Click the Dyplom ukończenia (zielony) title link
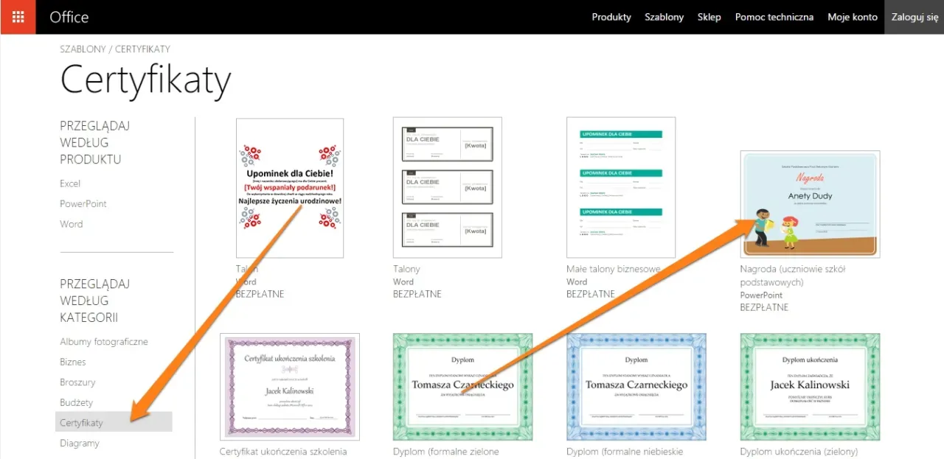The image size is (944, 459). click(x=799, y=452)
